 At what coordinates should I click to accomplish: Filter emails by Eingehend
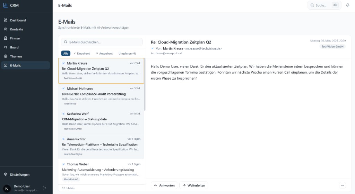[82, 54]
